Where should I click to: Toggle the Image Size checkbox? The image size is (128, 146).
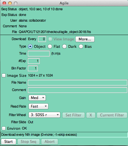(x=4, y=75)
